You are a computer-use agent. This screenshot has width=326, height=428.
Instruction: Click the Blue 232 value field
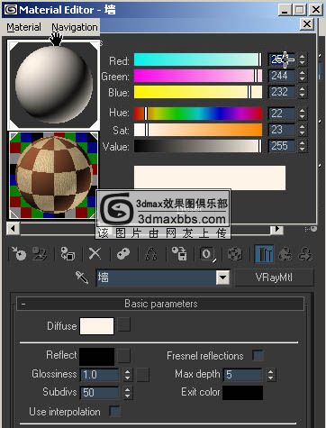pos(281,92)
